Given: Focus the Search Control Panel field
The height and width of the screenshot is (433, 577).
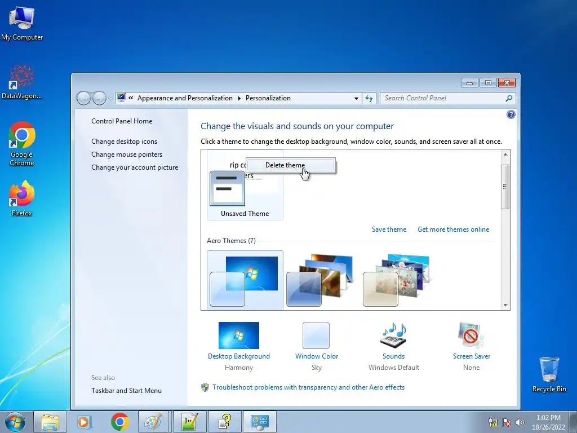Looking at the screenshot, I should tap(443, 98).
